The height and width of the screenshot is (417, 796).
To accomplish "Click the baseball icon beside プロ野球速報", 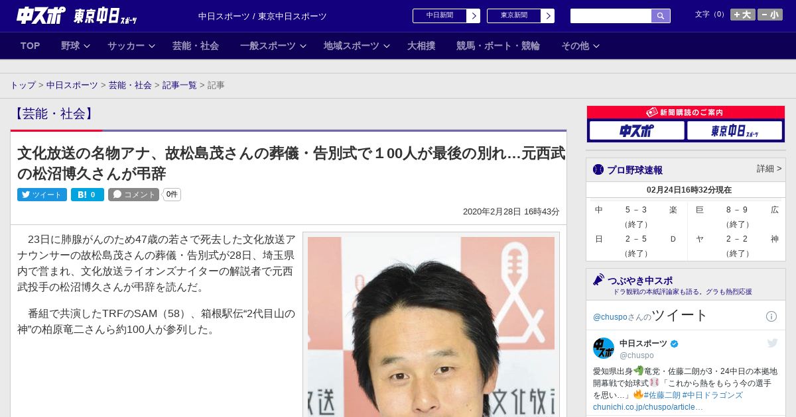I will (x=598, y=169).
